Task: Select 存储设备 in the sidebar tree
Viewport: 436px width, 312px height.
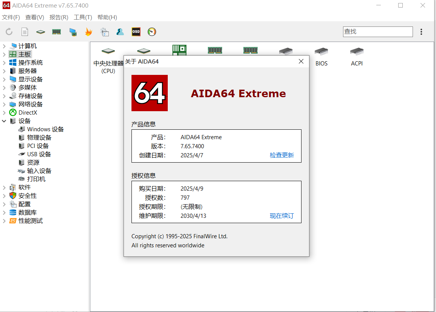Action: coord(31,96)
